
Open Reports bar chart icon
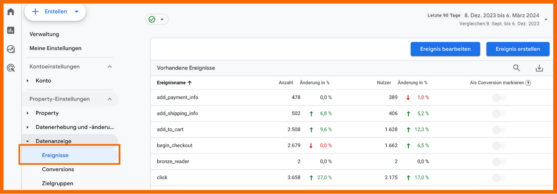11,30
